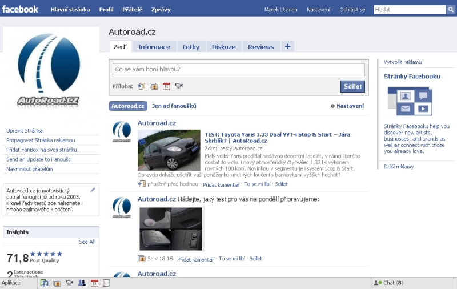Click Propagovat Stránka reklamou link
This screenshot has width=457, height=289.
point(41,140)
